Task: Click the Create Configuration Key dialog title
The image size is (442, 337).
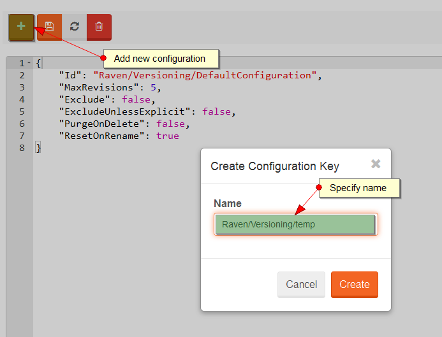Action: point(275,166)
